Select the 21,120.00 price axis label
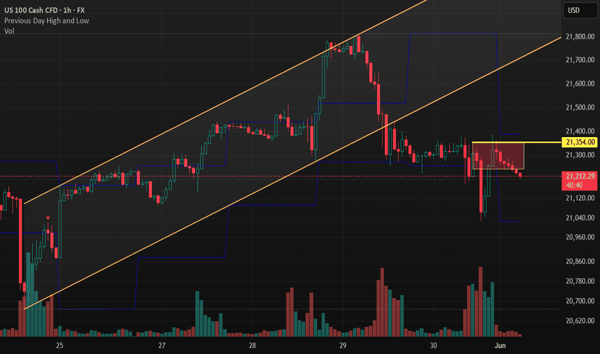 pyautogui.click(x=580, y=198)
